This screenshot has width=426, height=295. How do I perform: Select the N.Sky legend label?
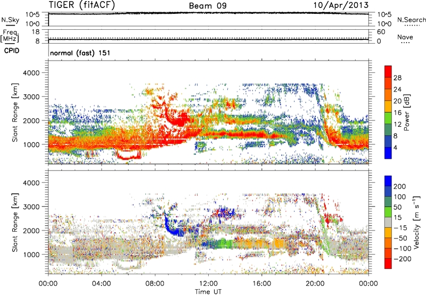coord(10,20)
